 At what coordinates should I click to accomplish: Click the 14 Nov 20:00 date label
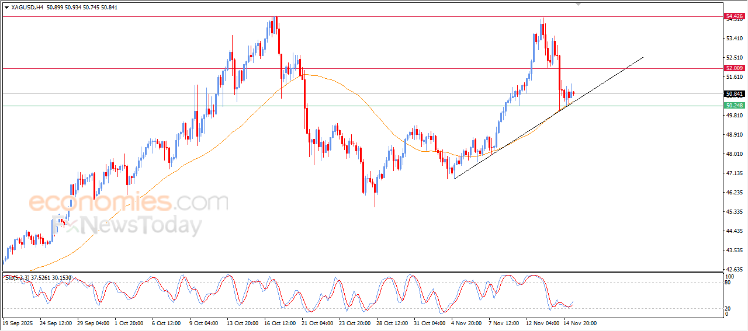coord(579,323)
